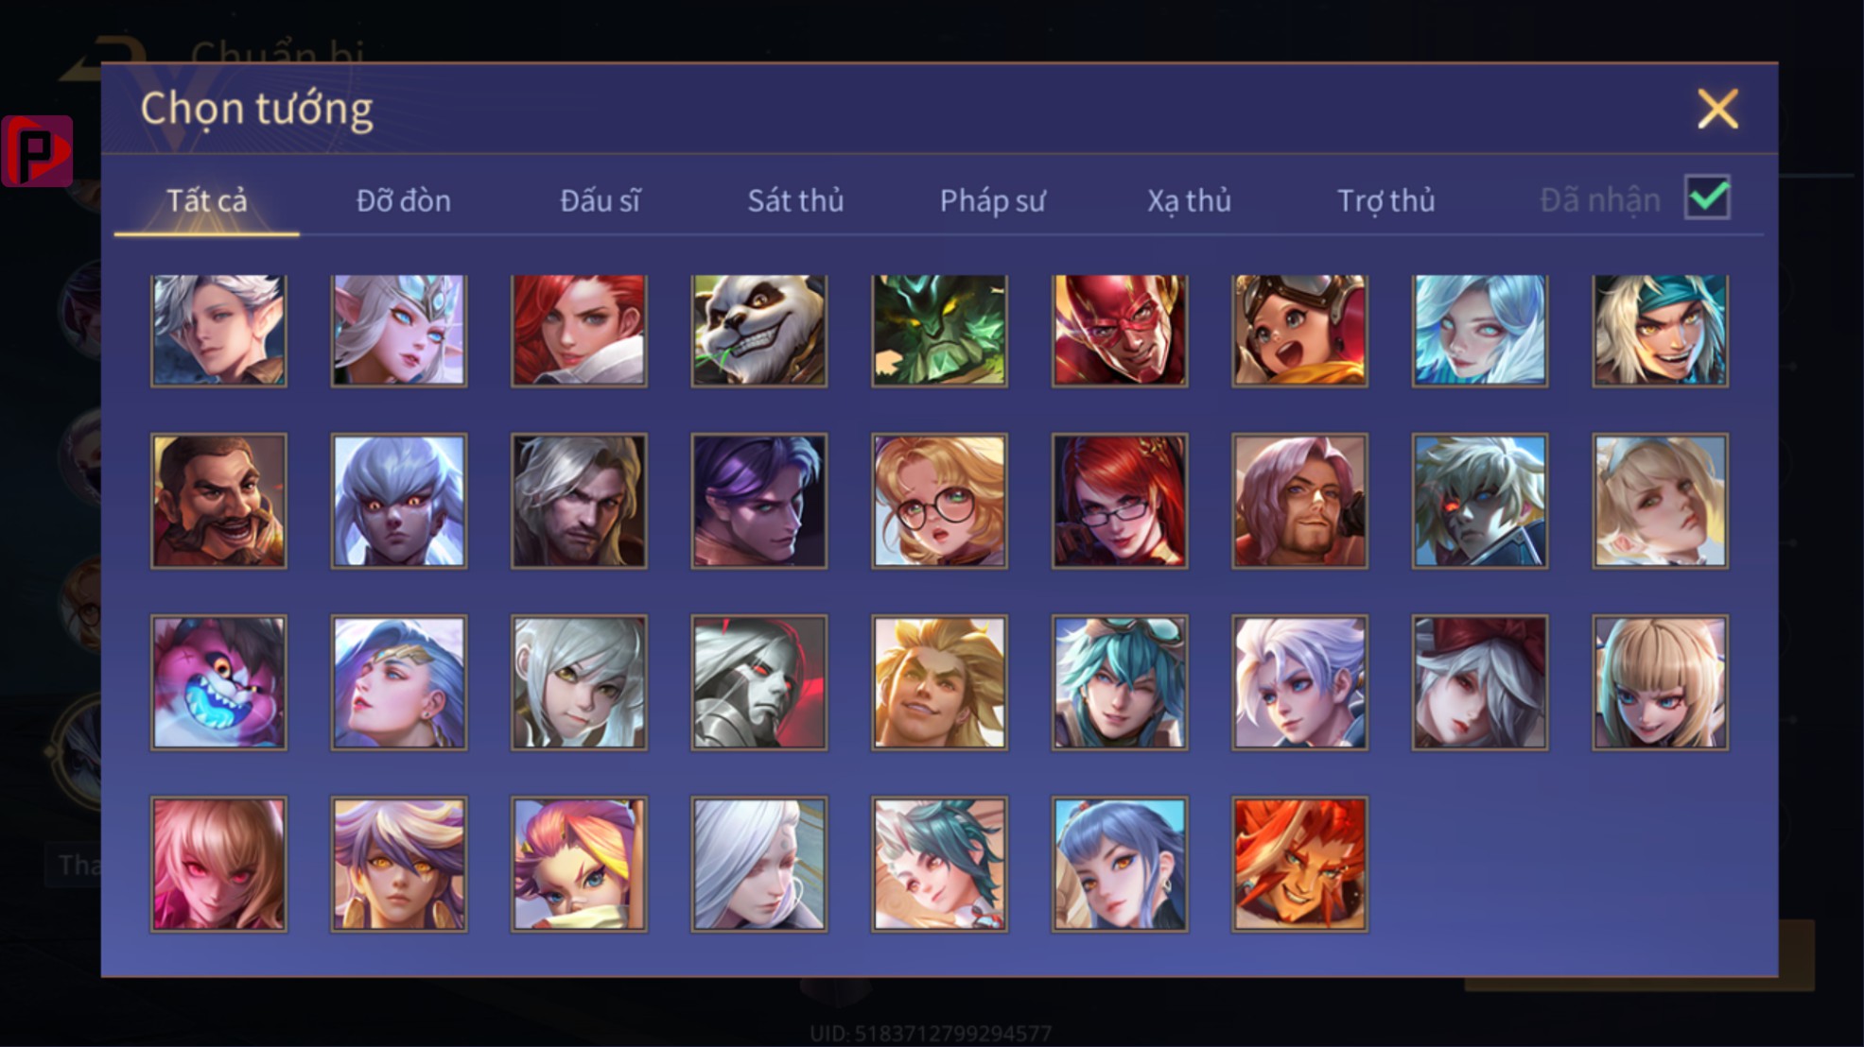Image resolution: width=1864 pixels, height=1047 pixels.
Task: Show the Sát thủ heroes tab
Action: 795,200
